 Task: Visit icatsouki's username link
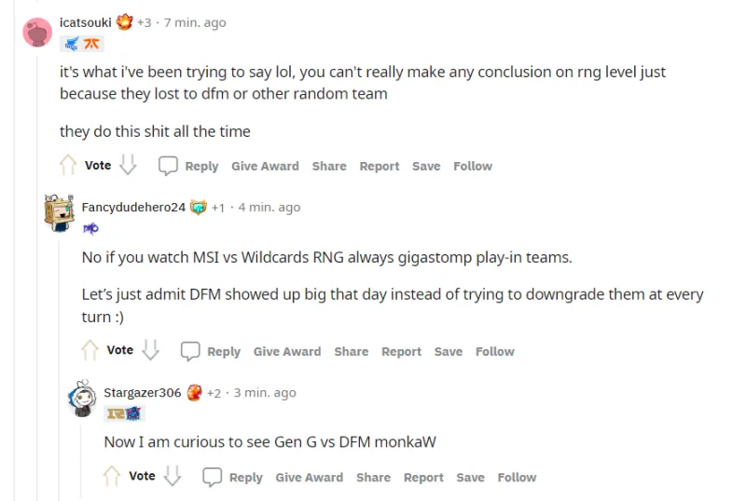coord(86,22)
